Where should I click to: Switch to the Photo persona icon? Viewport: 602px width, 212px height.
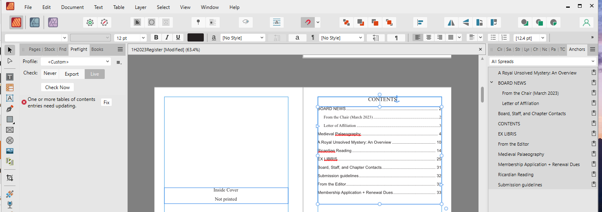click(53, 22)
